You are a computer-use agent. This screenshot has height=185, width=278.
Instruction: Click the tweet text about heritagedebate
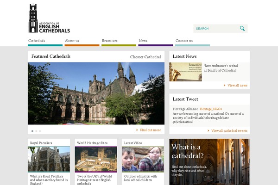click(208, 118)
